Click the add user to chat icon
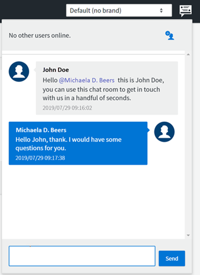The image size is (200, 275). [169, 35]
